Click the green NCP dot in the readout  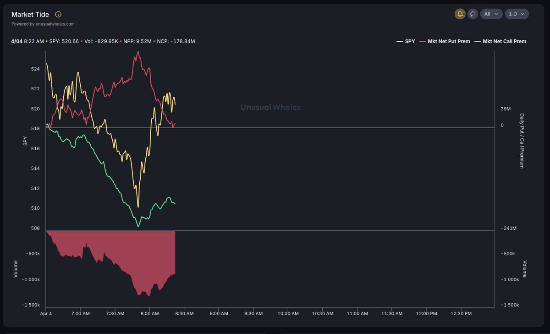[154, 41]
